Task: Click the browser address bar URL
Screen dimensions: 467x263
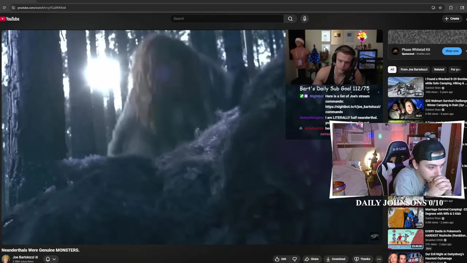Action: 42,8
